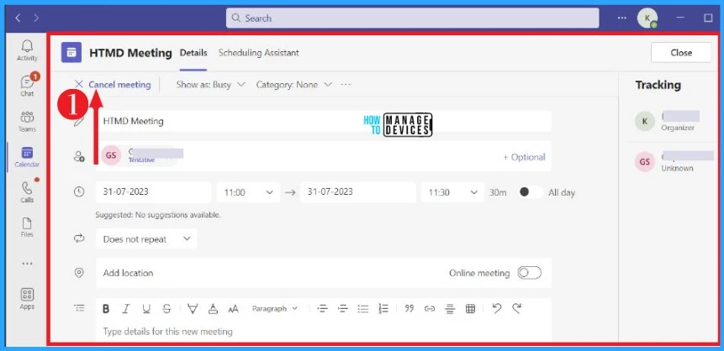Undo the last edit
Screen dimensions: 724x351
[497, 308]
